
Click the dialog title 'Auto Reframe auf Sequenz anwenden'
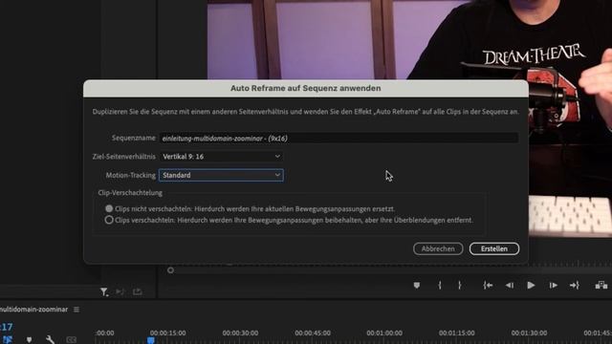click(306, 88)
